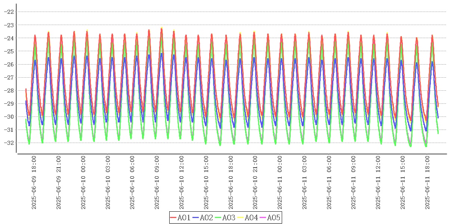The height and width of the screenshot is (224, 451).
Task: Click the 2025-06-10 21:00 time axis label
Action: 256,183
